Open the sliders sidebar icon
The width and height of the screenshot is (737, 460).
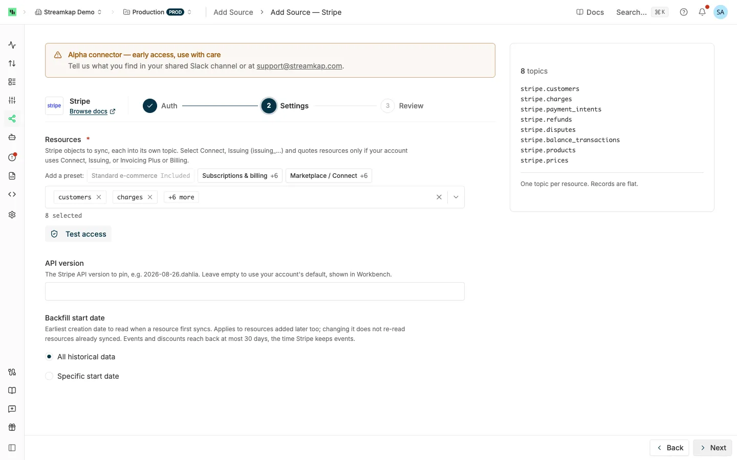(12, 100)
